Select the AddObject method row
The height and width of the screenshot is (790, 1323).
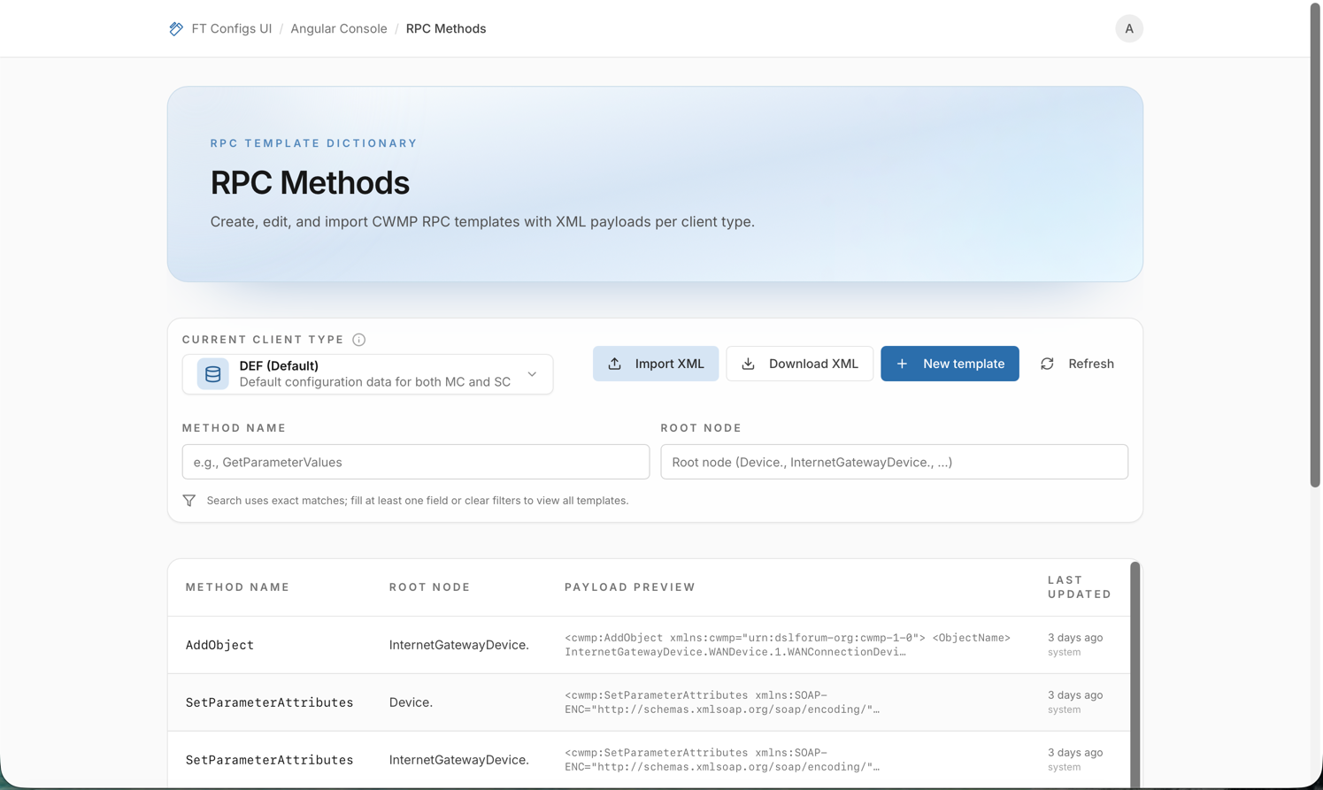(x=649, y=645)
